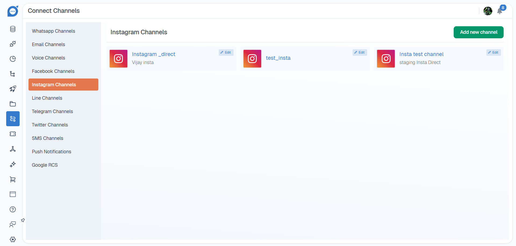Click the pin sidebar icon
The height and width of the screenshot is (246, 516).
(x=23, y=220)
